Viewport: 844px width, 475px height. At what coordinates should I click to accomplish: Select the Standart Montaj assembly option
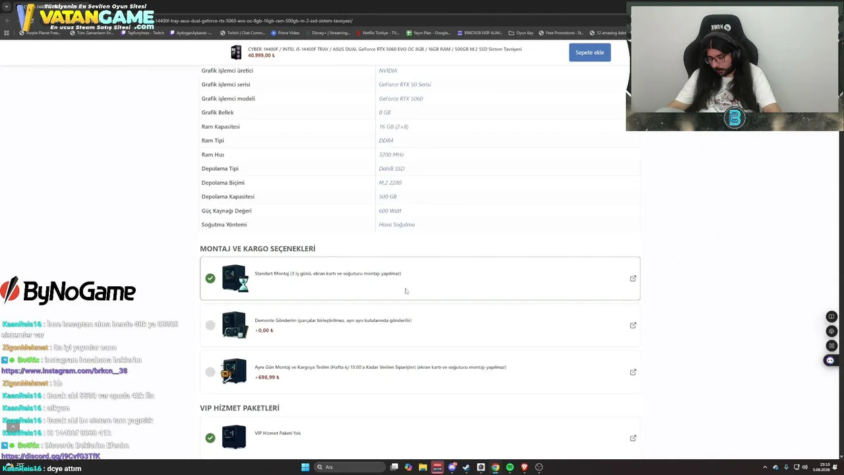[x=210, y=278]
